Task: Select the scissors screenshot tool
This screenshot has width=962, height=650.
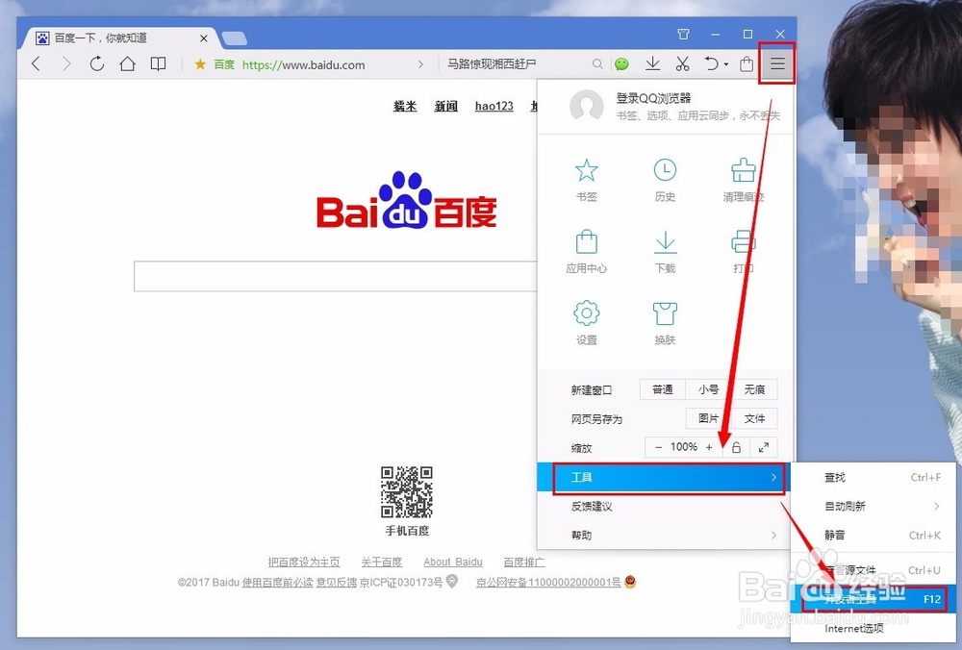Action: tap(682, 63)
